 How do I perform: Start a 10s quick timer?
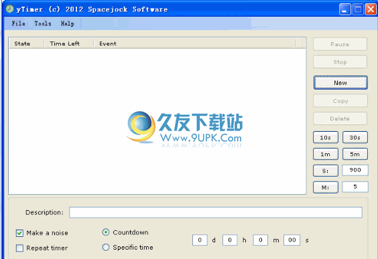pos(326,137)
